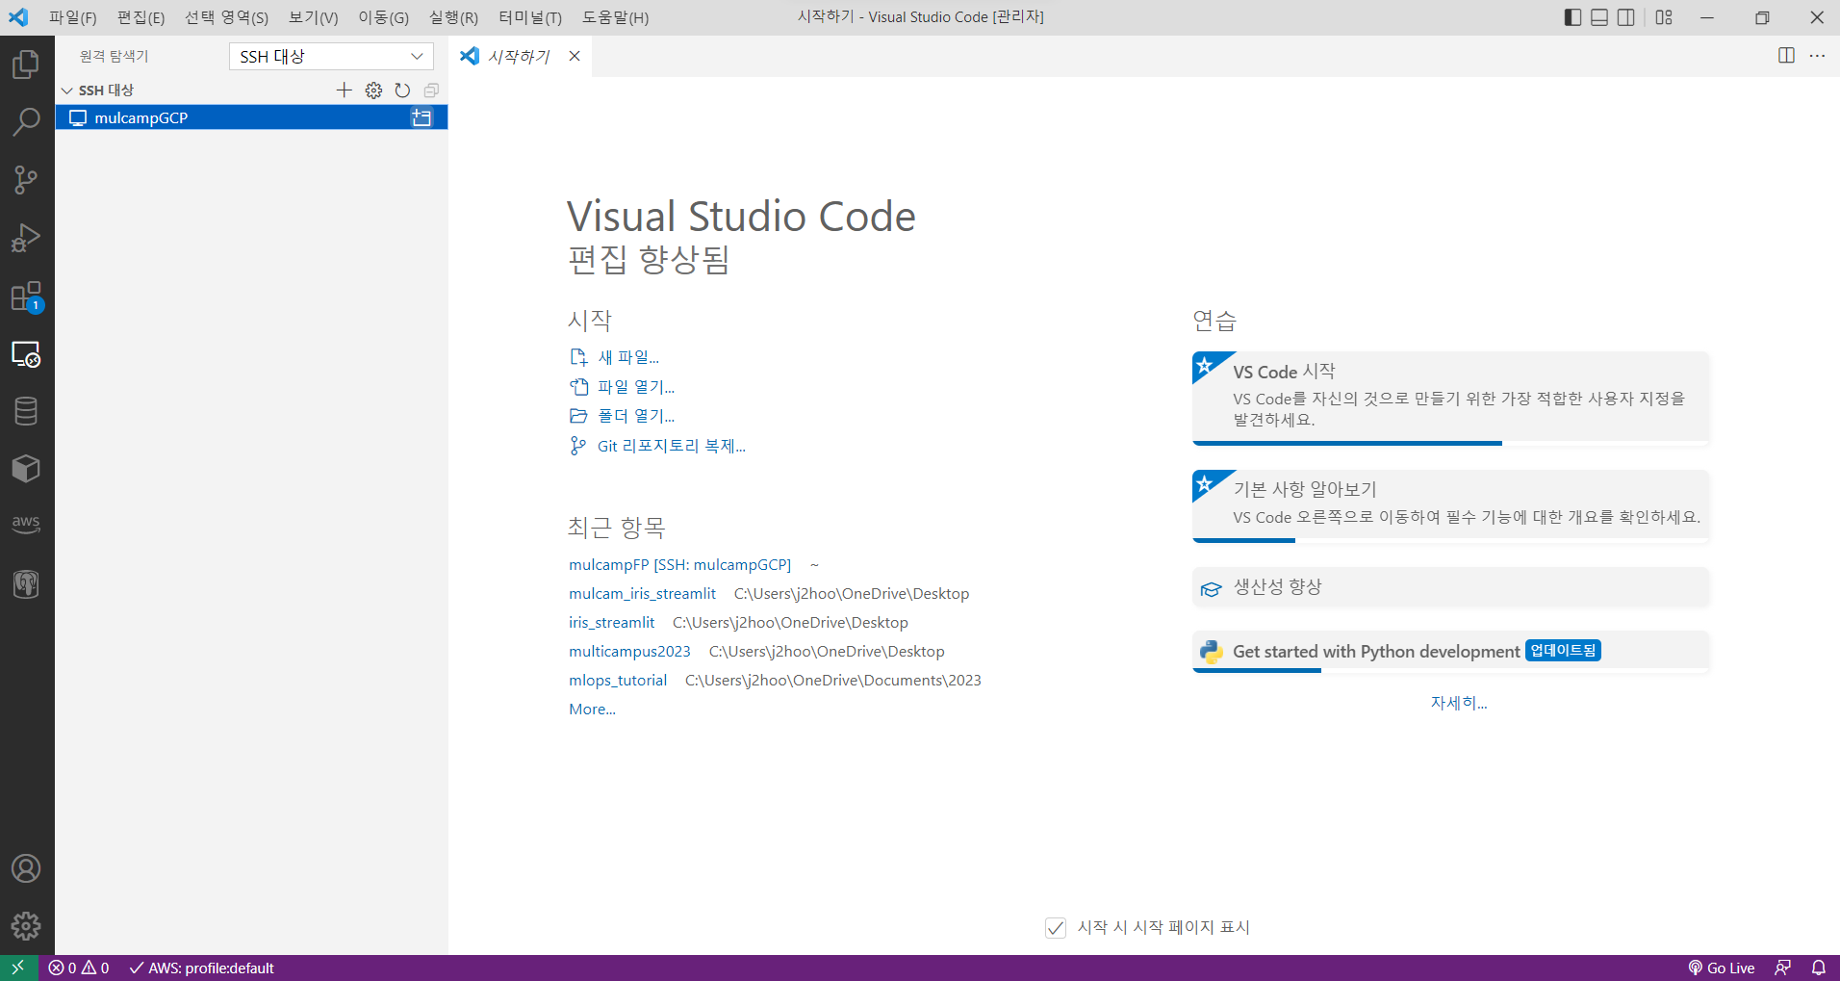Open the Explorer view in activity bar
Viewport: 1840px width, 981px height.
26,65
